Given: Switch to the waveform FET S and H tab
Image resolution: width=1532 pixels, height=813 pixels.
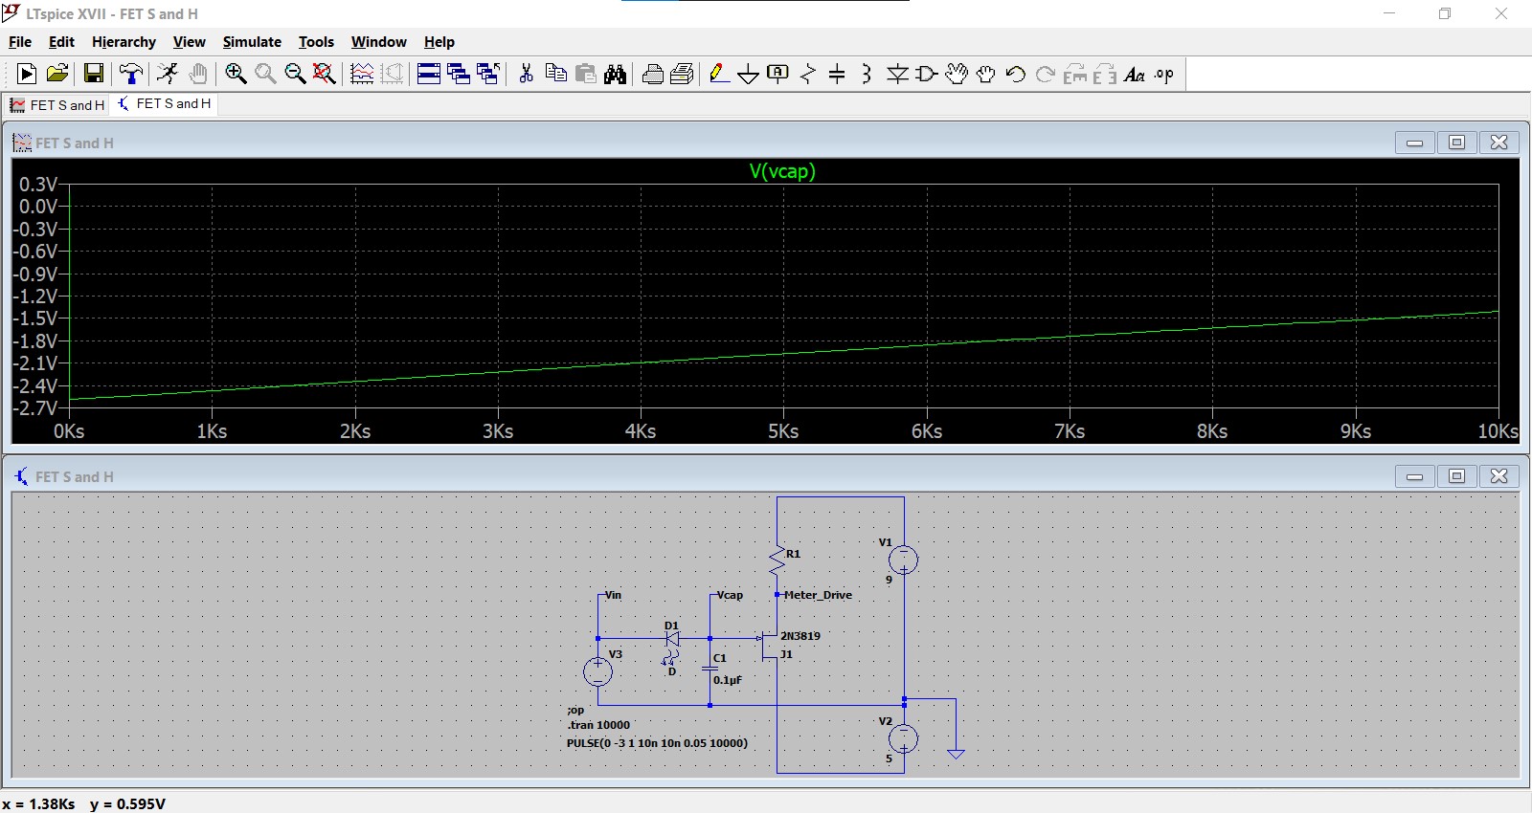Looking at the screenshot, I should tap(57, 105).
